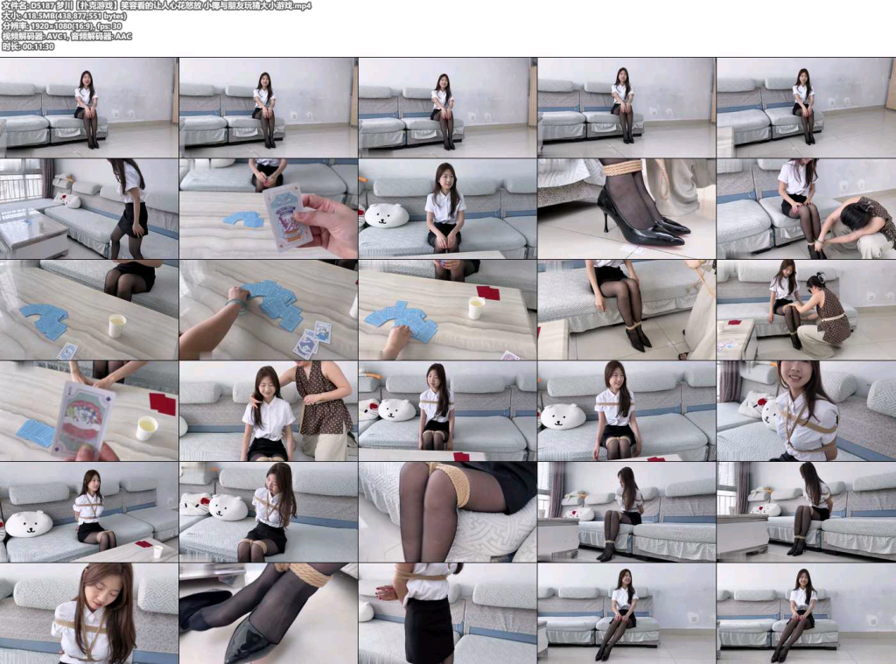Select the close-up frame of black high heels

[626, 208]
